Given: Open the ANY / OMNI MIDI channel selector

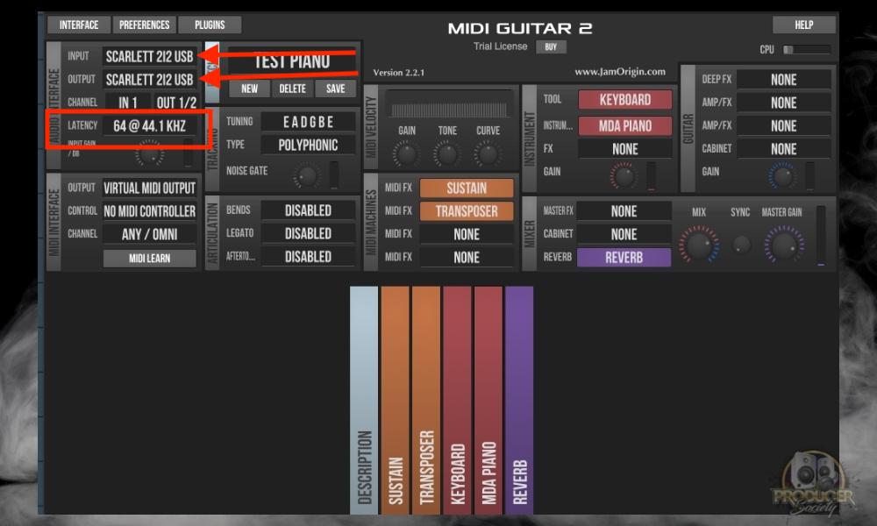Looking at the screenshot, I should coord(149,234).
